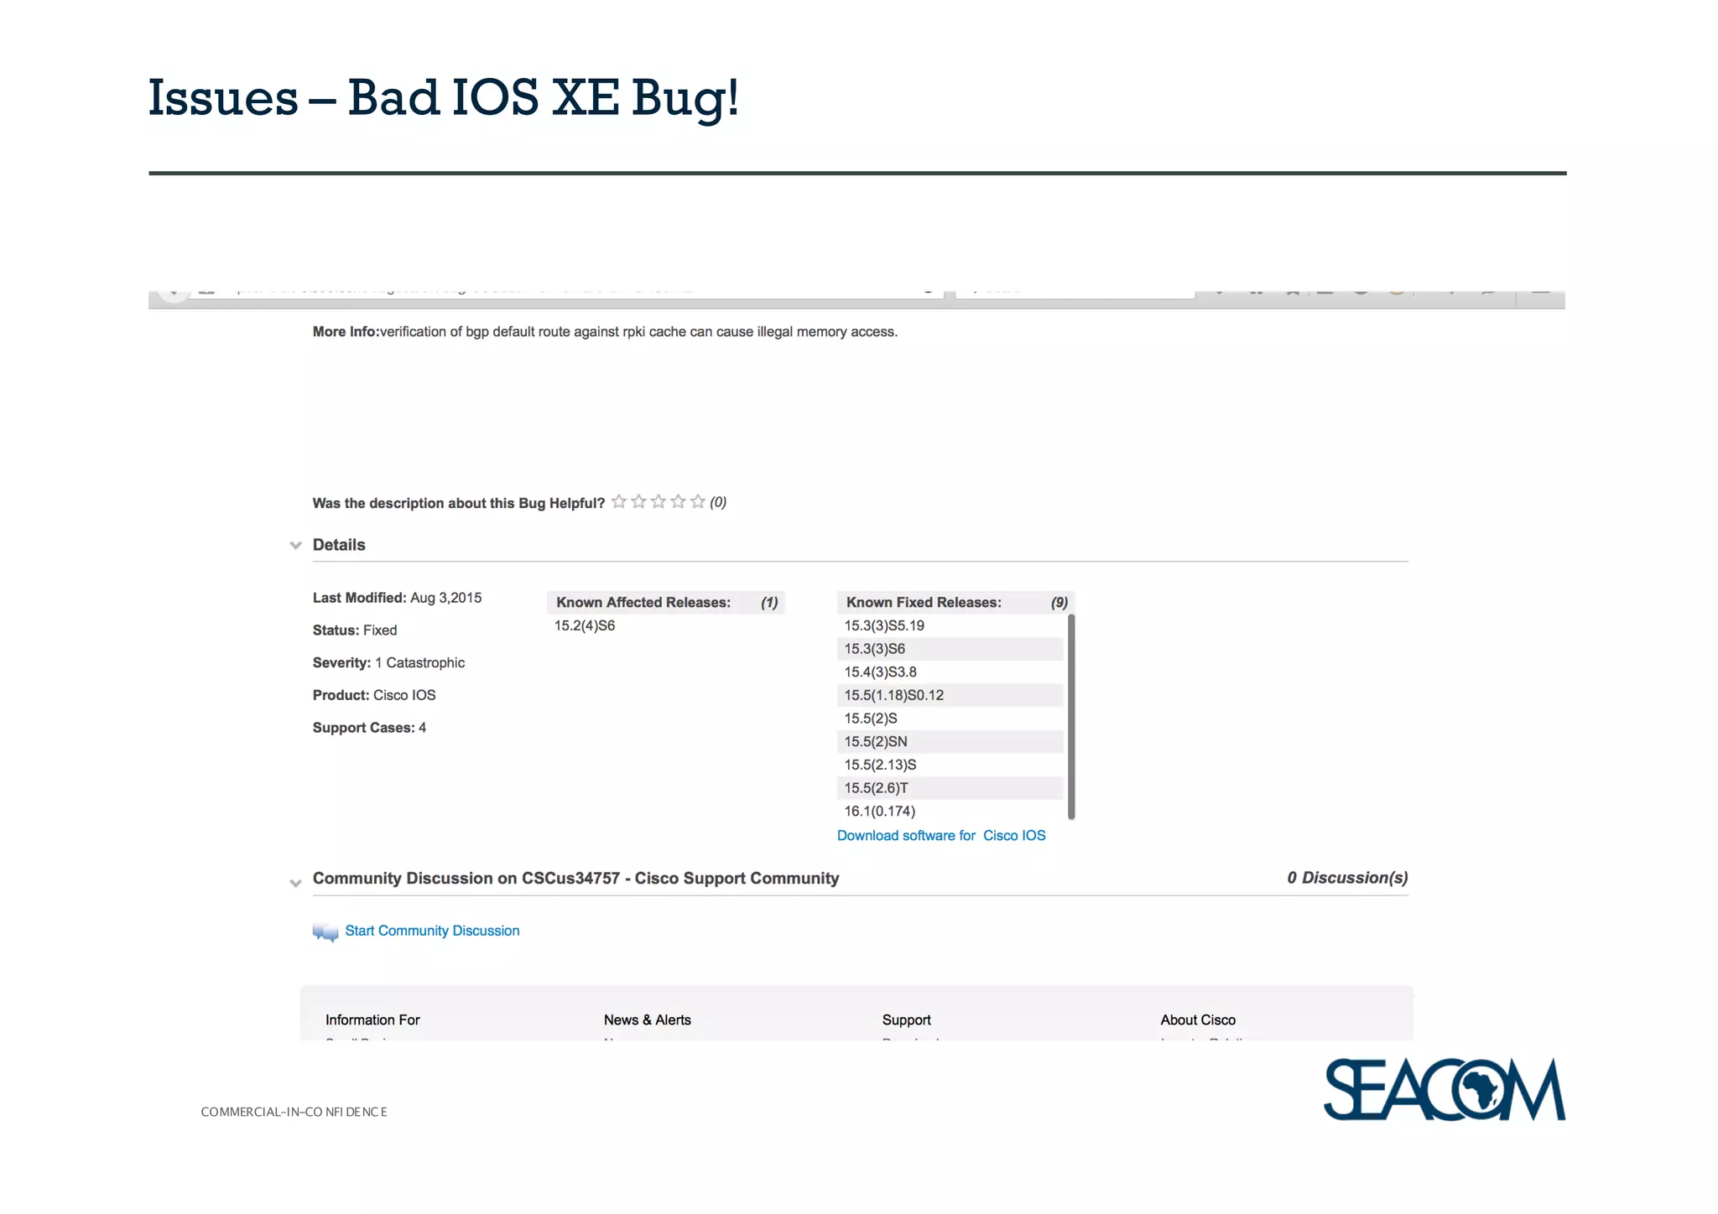Viewport: 1718px width, 1214px height.
Task: Click the Last Modified Aug 3,2015 entry
Action: click(397, 598)
